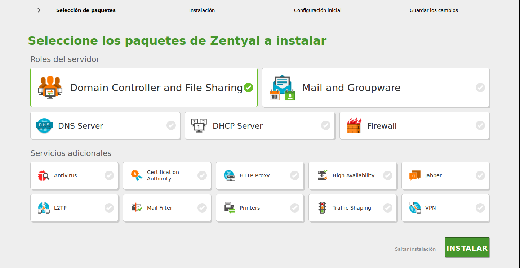The width and height of the screenshot is (520, 268).
Task: Click the Servicios adicionales heading
Action: coord(71,153)
